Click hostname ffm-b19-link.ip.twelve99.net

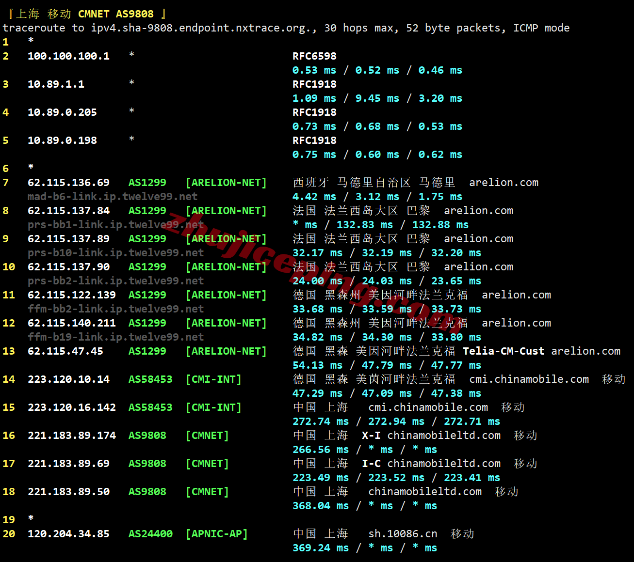tap(115, 337)
